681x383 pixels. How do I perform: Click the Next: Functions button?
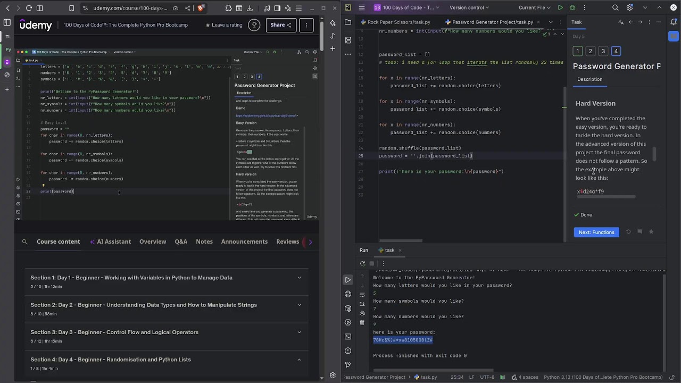[x=596, y=232]
